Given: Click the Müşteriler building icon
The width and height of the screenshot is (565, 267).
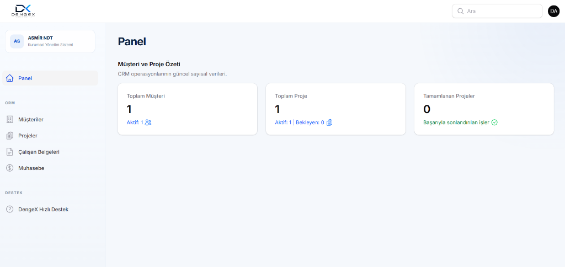Looking at the screenshot, I should (10, 120).
